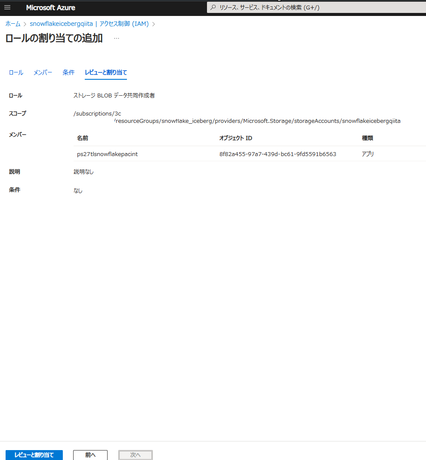The image size is (426, 460).
Task: Open the hamburger portal menu
Action: (7, 8)
